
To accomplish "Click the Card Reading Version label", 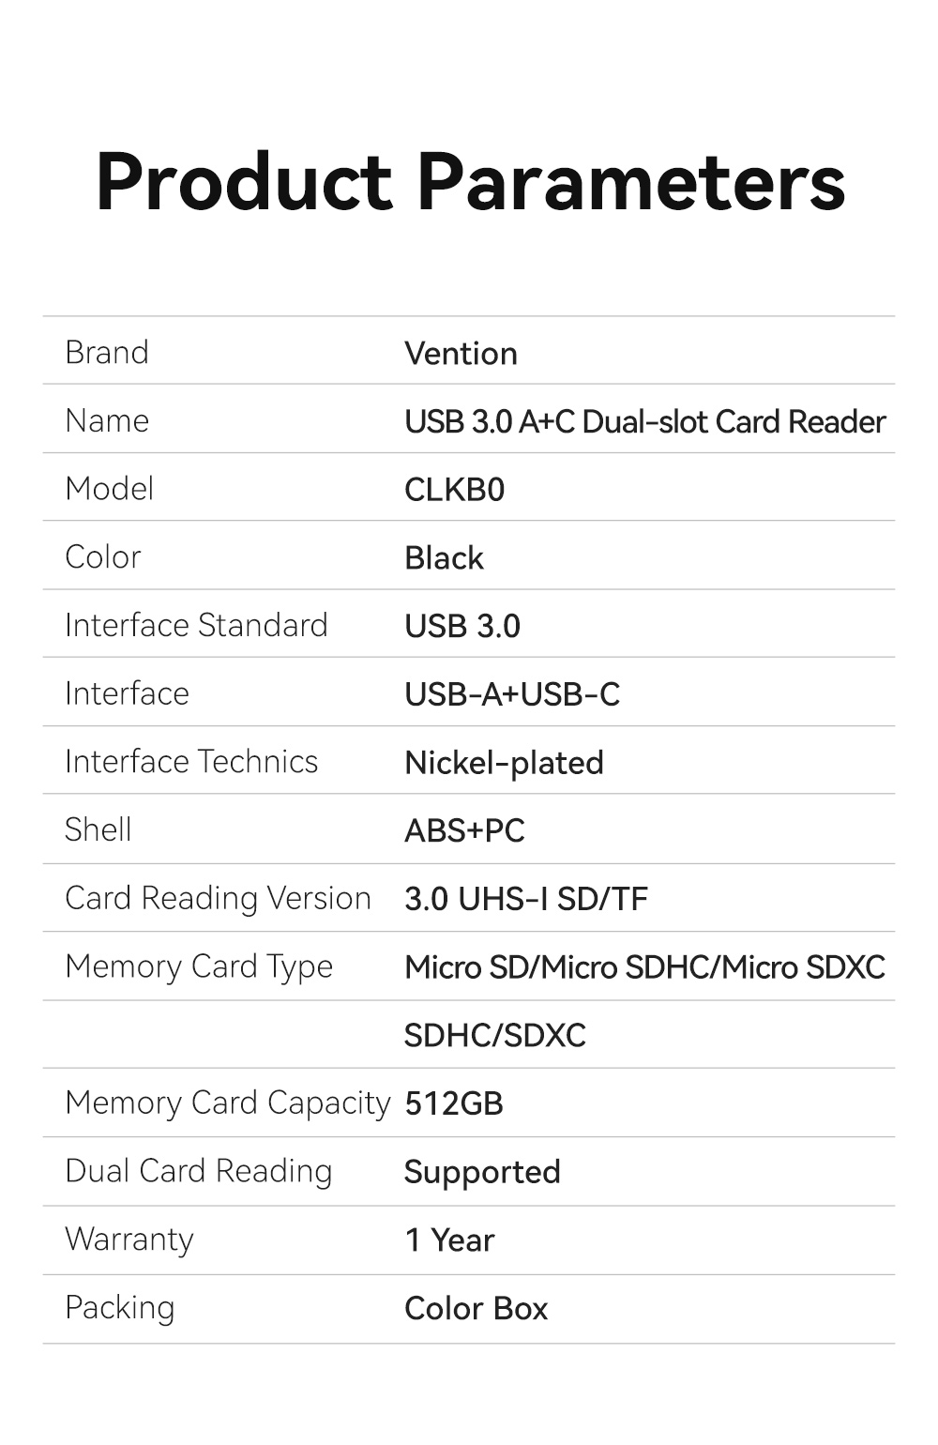I will click(218, 899).
